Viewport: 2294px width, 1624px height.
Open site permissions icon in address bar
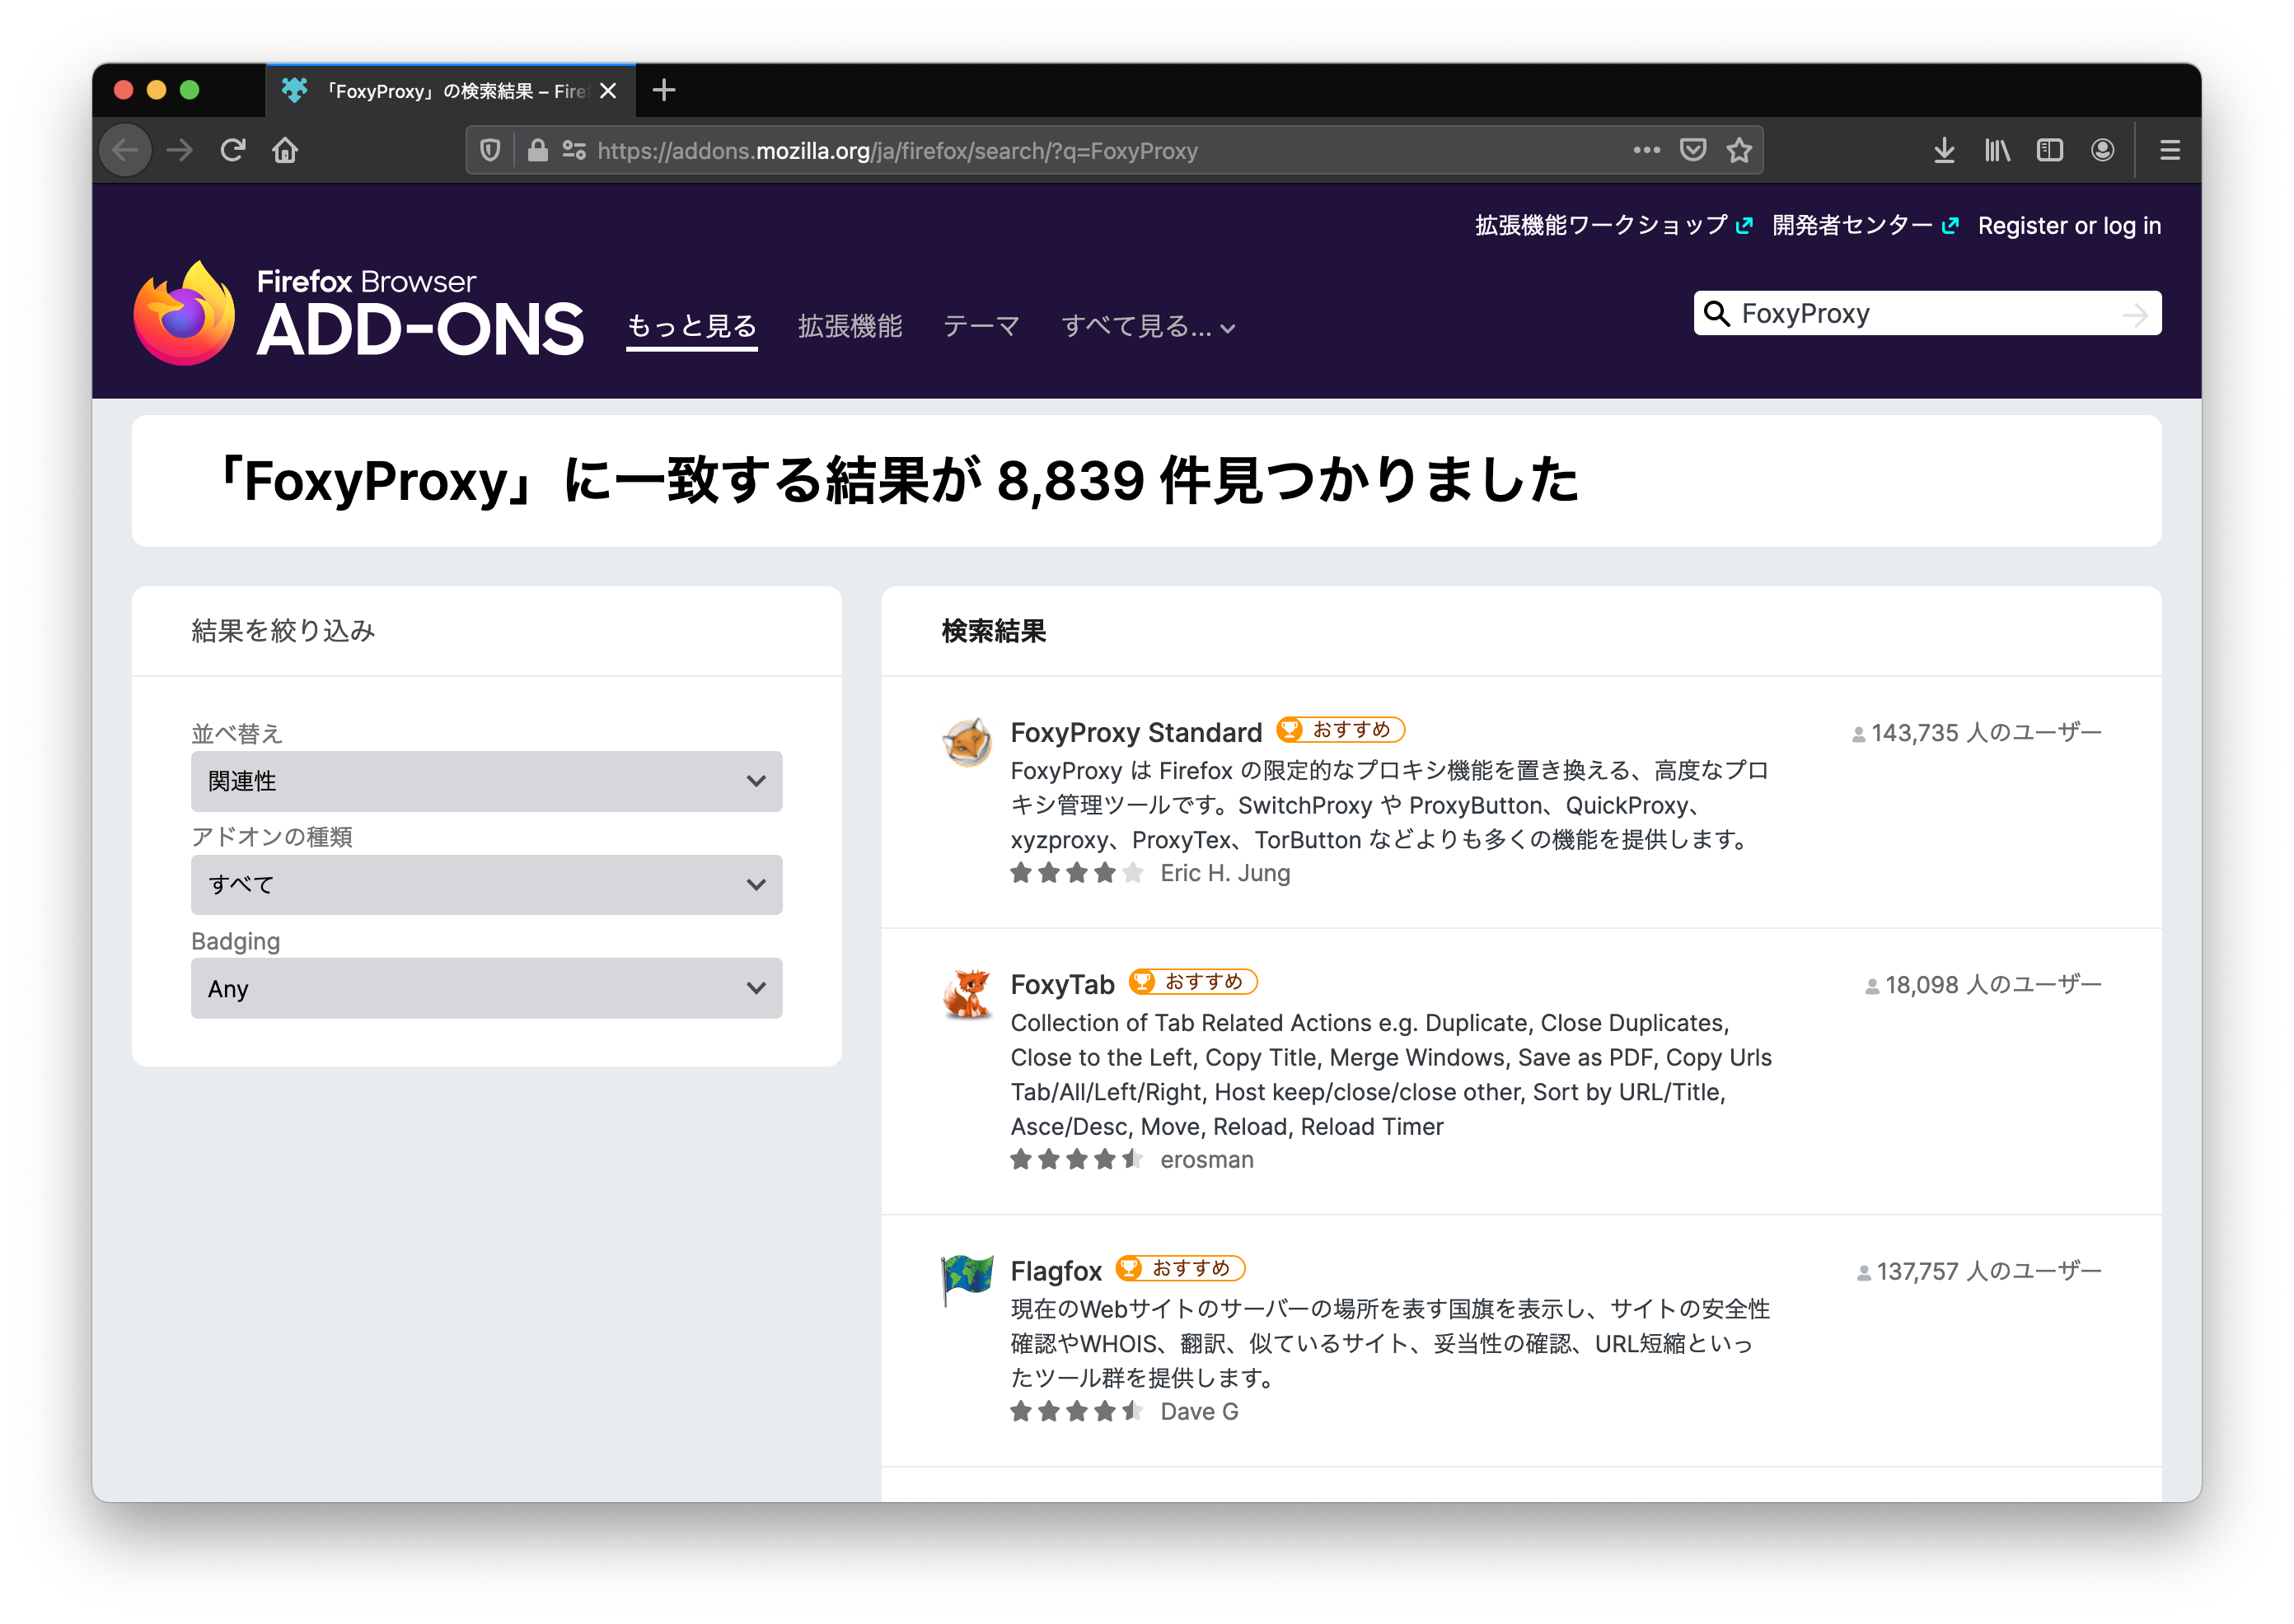point(574,151)
